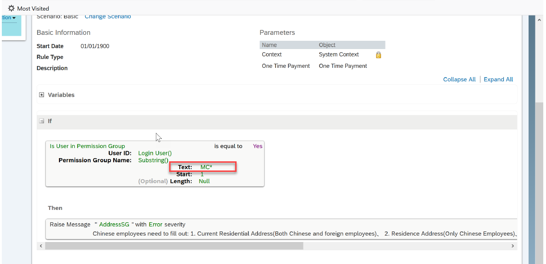Select the Is User in Permission Group condition

coord(88,146)
